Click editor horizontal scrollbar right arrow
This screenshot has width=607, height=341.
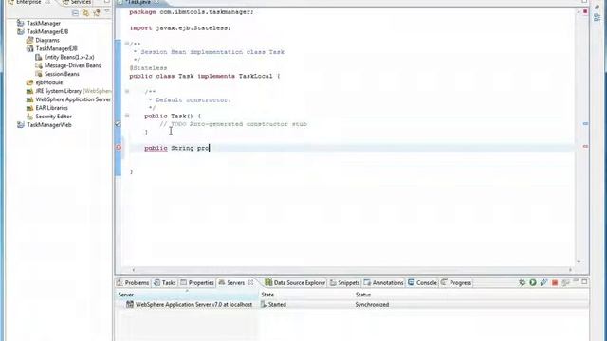(570, 270)
